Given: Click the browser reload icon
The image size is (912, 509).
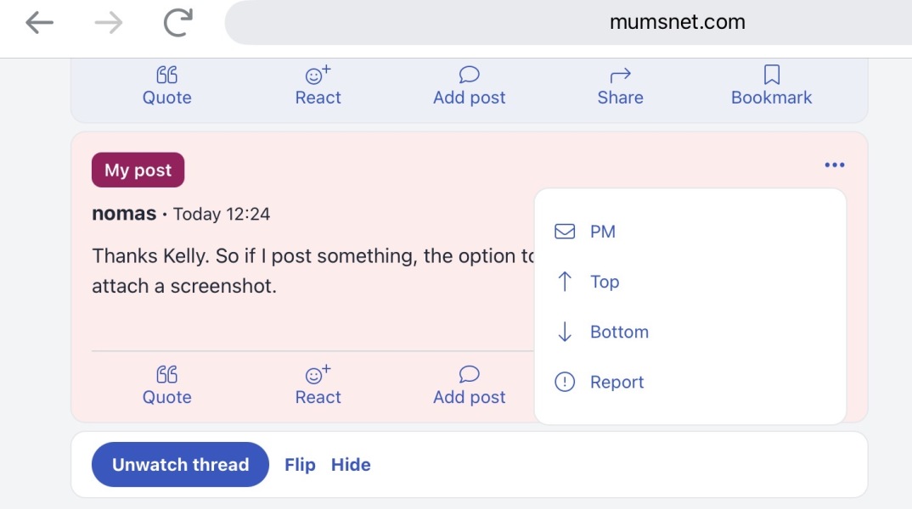Looking at the screenshot, I should [x=177, y=21].
